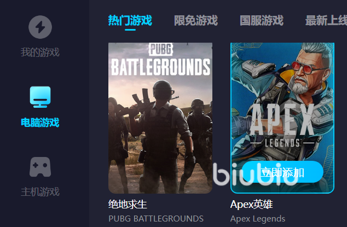Go to the 主机游戏 sidebar label
Image resolution: width=347 pixels, height=227 pixels.
point(40,191)
